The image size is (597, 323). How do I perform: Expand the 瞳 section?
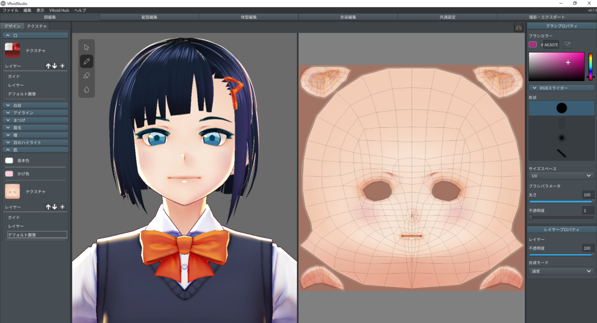coord(35,135)
